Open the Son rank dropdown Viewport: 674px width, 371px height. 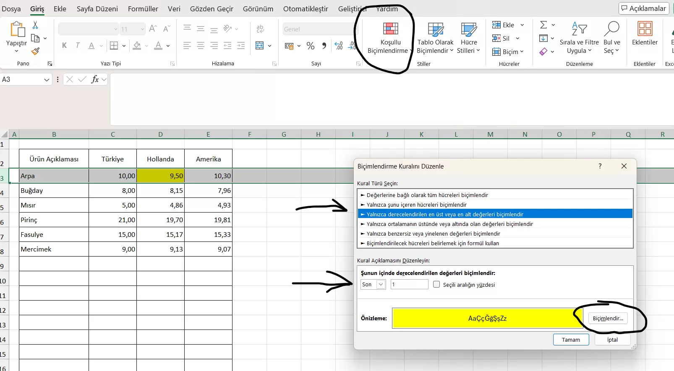coord(381,285)
